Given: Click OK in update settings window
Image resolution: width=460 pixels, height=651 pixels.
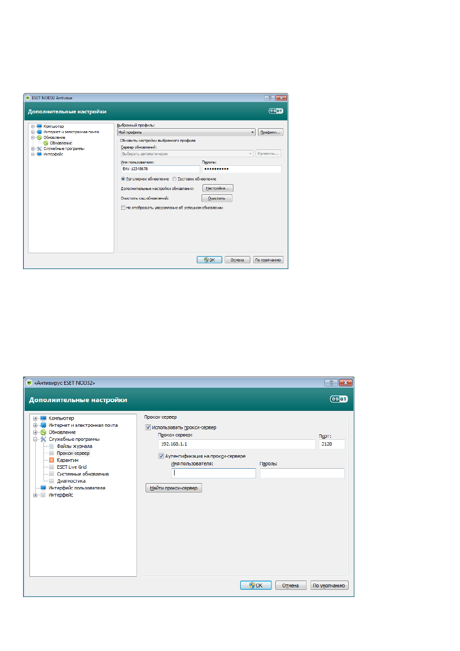Looking at the screenshot, I should 209,260.
